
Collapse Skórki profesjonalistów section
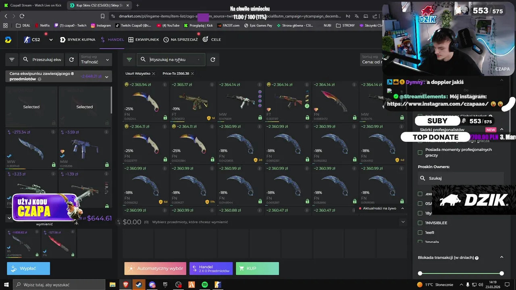tap(501, 130)
